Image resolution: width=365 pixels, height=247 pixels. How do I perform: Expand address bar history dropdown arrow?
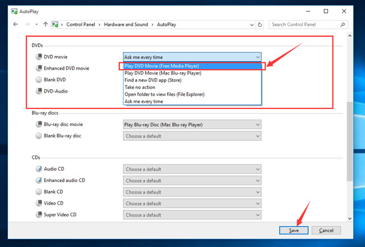tap(249, 25)
